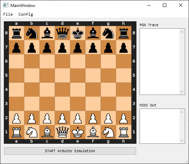The width and height of the screenshot is (189, 164).
Task: Click the empty e4 square
Action: [78, 90]
